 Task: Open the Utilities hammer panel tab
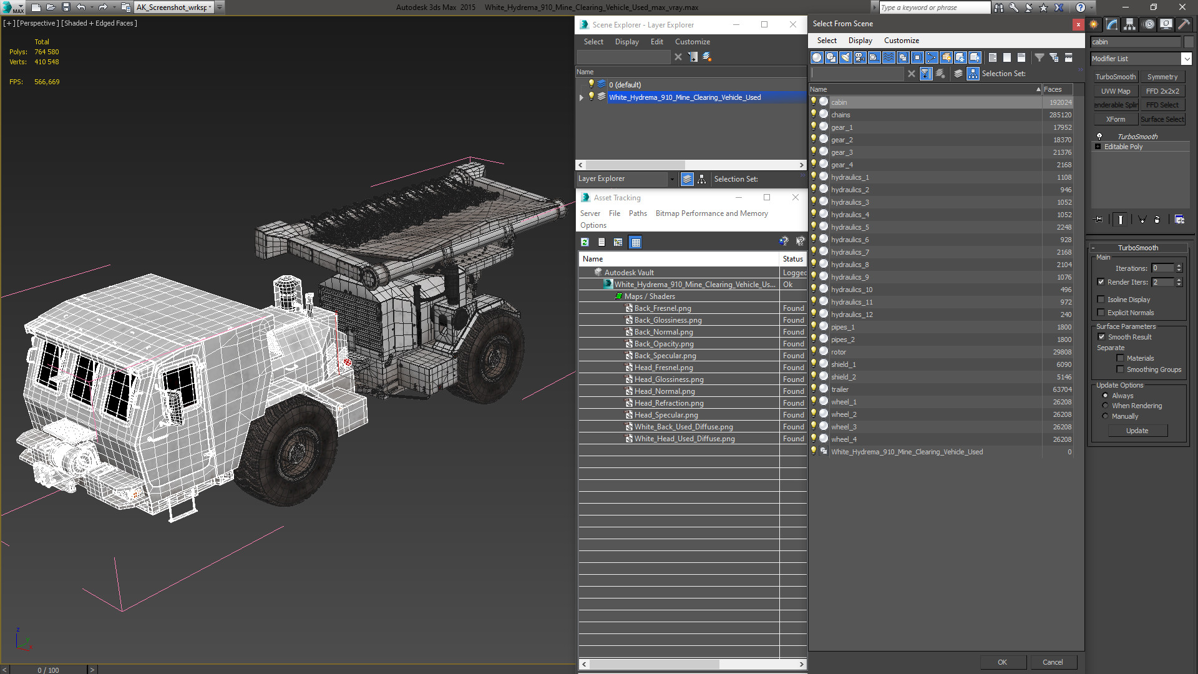(x=1184, y=24)
